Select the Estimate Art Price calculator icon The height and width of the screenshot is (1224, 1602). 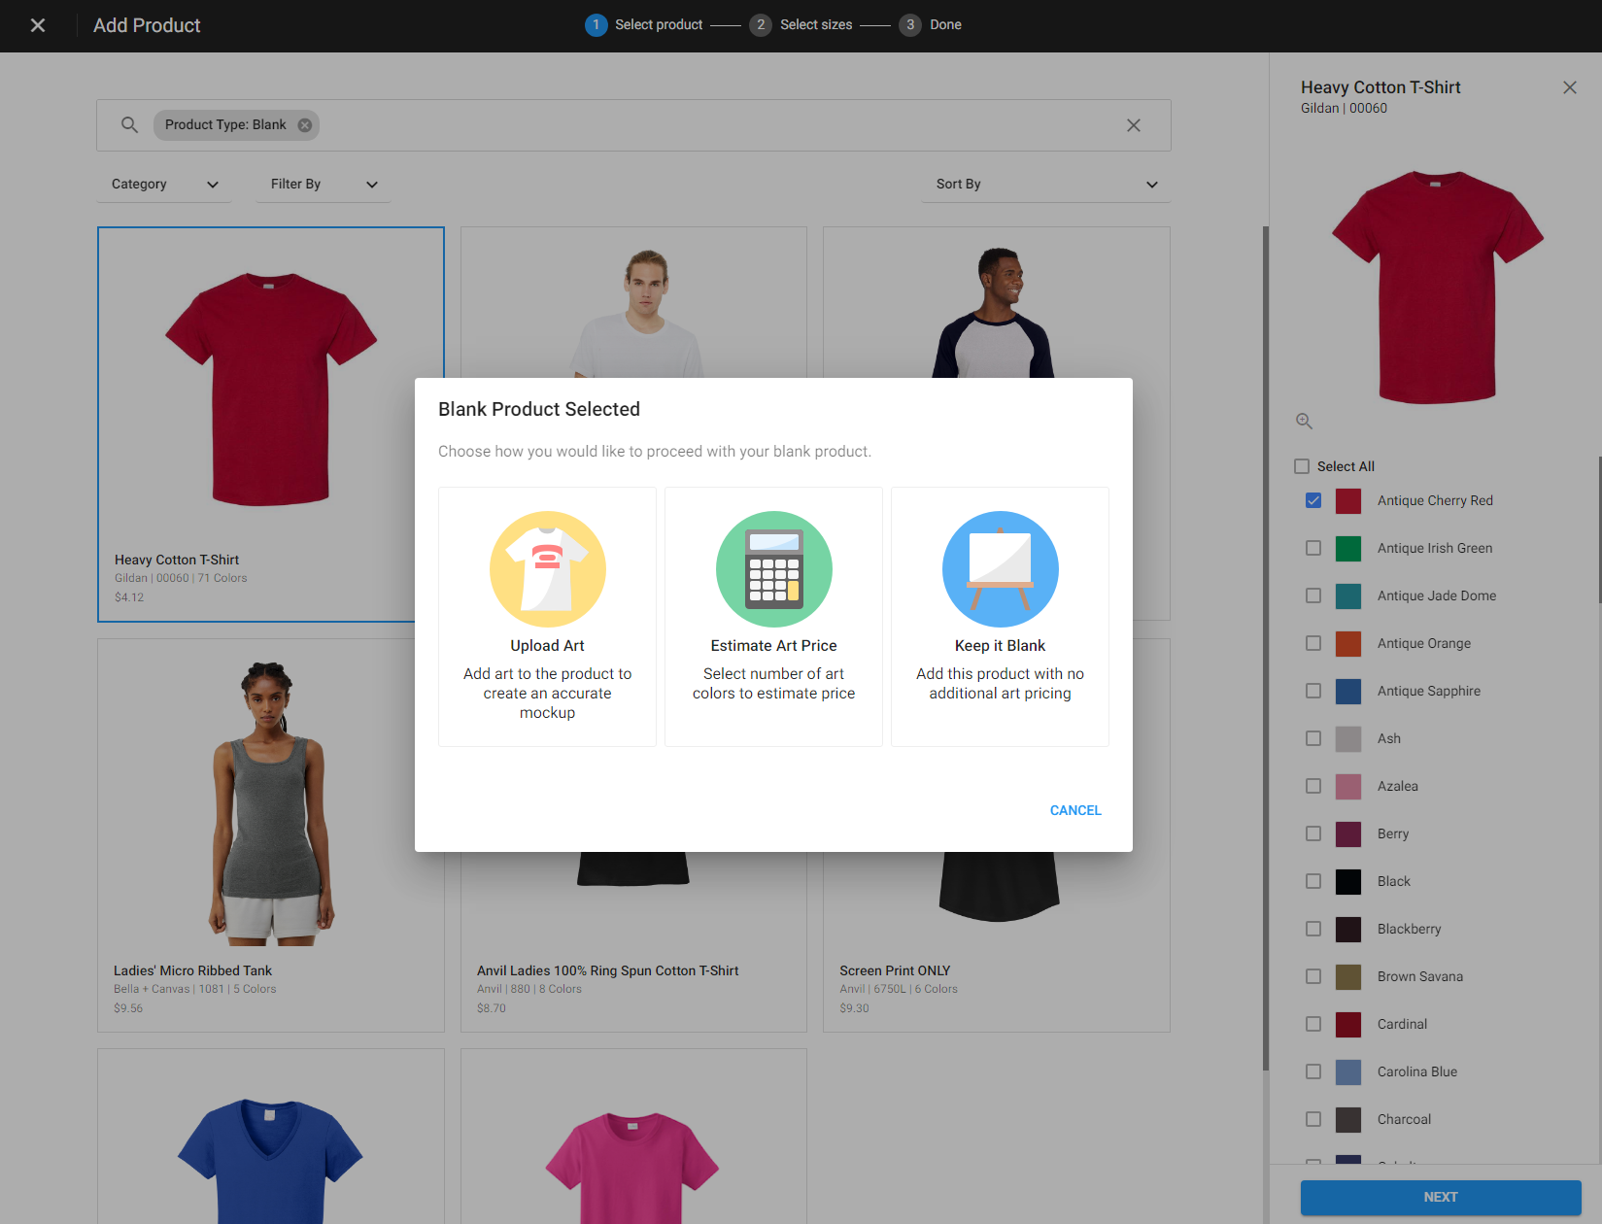(x=773, y=569)
